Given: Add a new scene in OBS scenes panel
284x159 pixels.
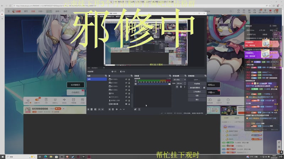Looking at the screenshot, I should click(x=88, y=110).
